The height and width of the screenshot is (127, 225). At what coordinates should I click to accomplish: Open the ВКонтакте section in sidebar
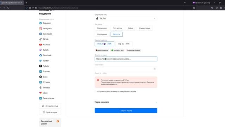(46, 34)
